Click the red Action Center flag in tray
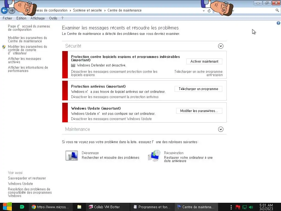281x211 pixels. pos(238,207)
